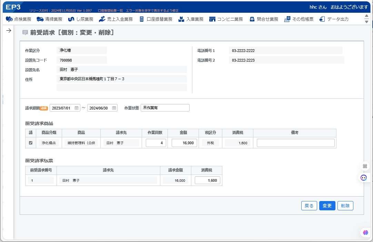The image size is (373, 242).
Task: Click the menu bar scroll down arrow
Action: pos(366,22)
